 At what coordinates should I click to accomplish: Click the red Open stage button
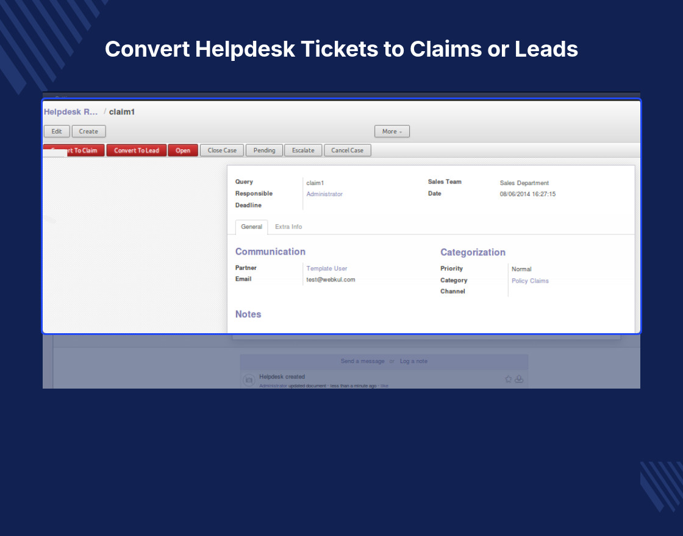183,150
